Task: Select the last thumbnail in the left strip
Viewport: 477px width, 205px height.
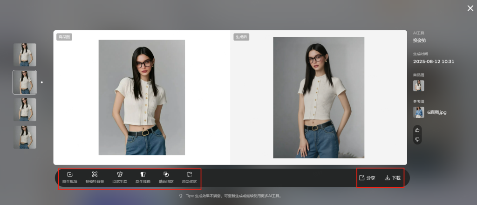Action: click(x=25, y=137)
